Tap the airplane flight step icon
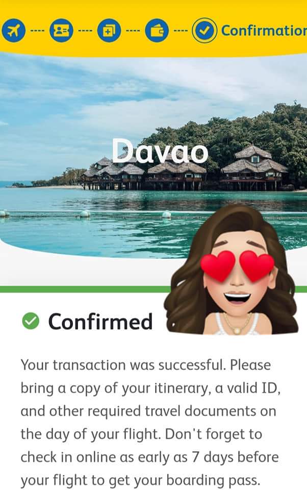307x490 pixels. [x=13, y=31]
